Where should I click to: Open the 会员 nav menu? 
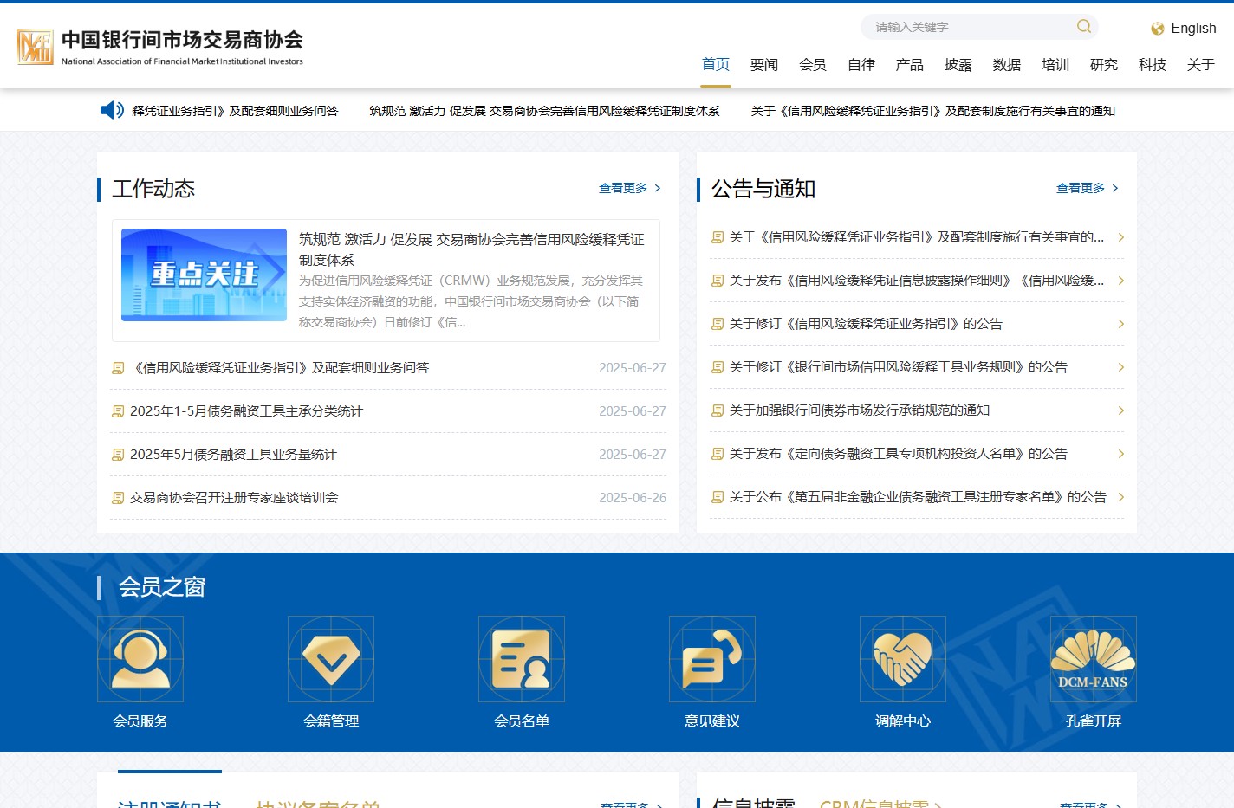813,64
